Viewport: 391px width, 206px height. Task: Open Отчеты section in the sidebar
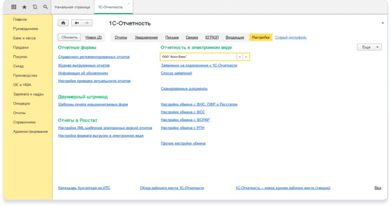[x=19, y=113]
